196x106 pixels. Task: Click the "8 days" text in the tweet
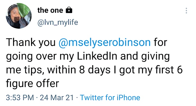click(x=95, y=70)
